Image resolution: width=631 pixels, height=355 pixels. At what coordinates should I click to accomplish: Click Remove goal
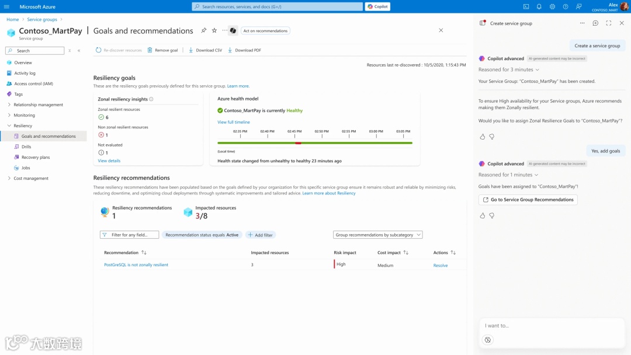(162, 50)
